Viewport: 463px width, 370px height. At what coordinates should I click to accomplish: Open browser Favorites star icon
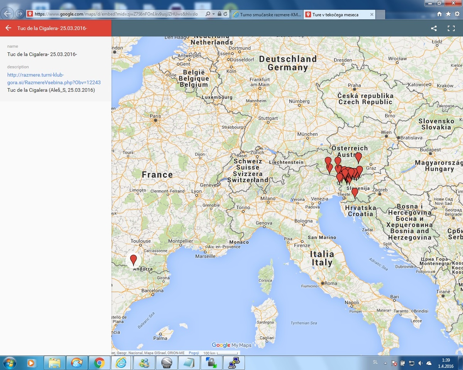point(448,14)
